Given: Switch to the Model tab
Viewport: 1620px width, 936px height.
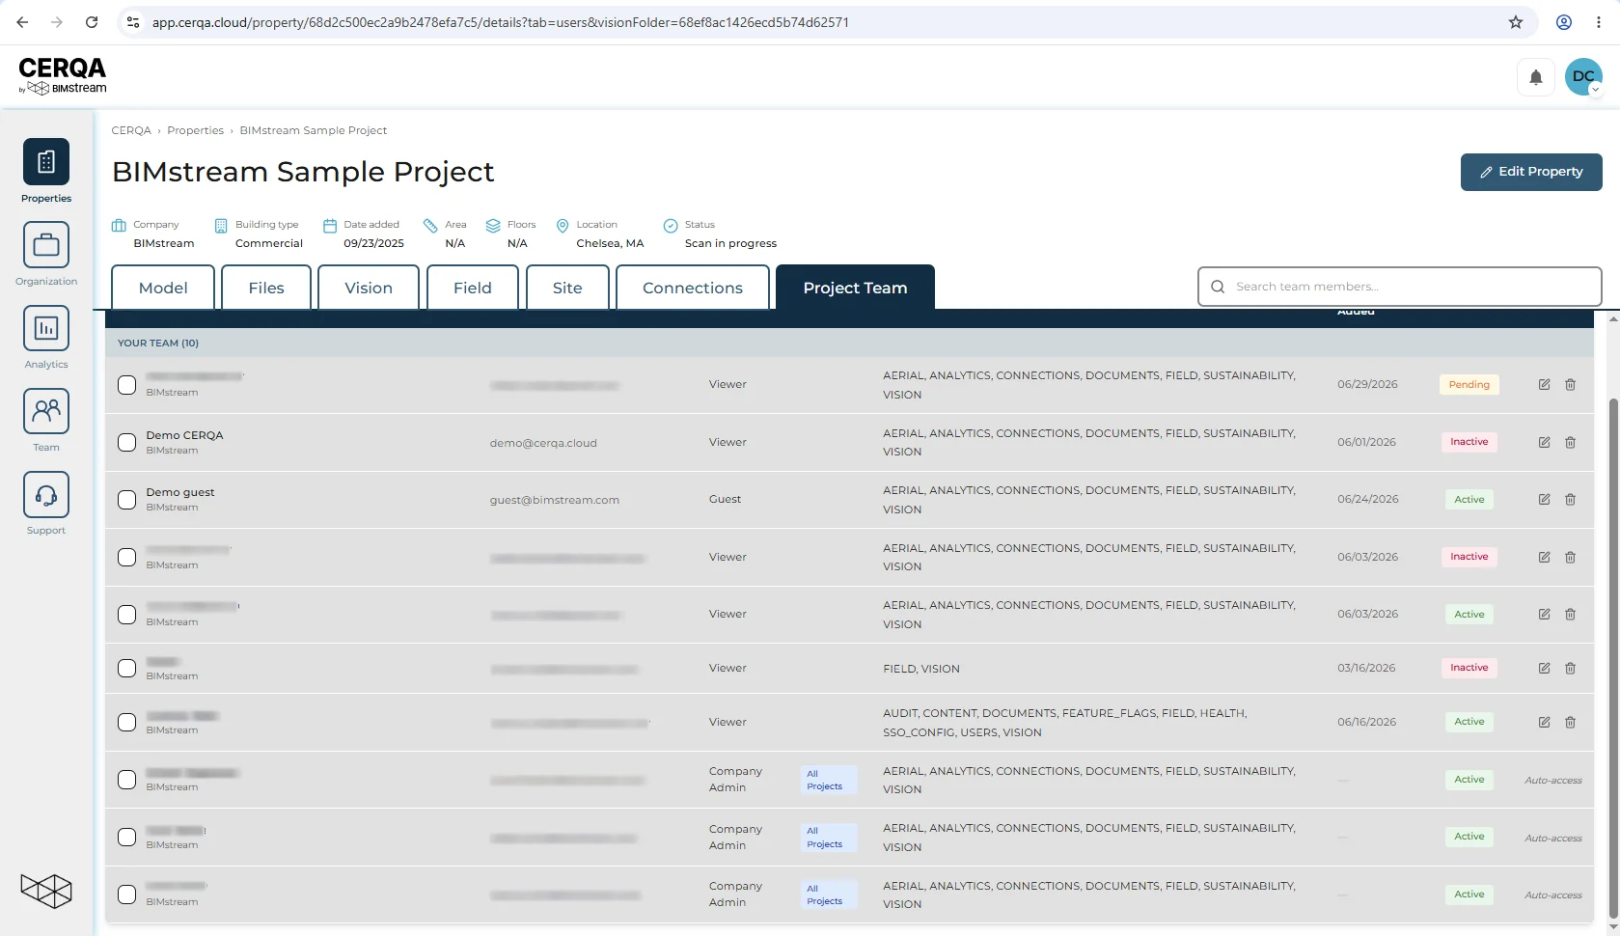Looking at the screenshot, I should tap(163, 288).
